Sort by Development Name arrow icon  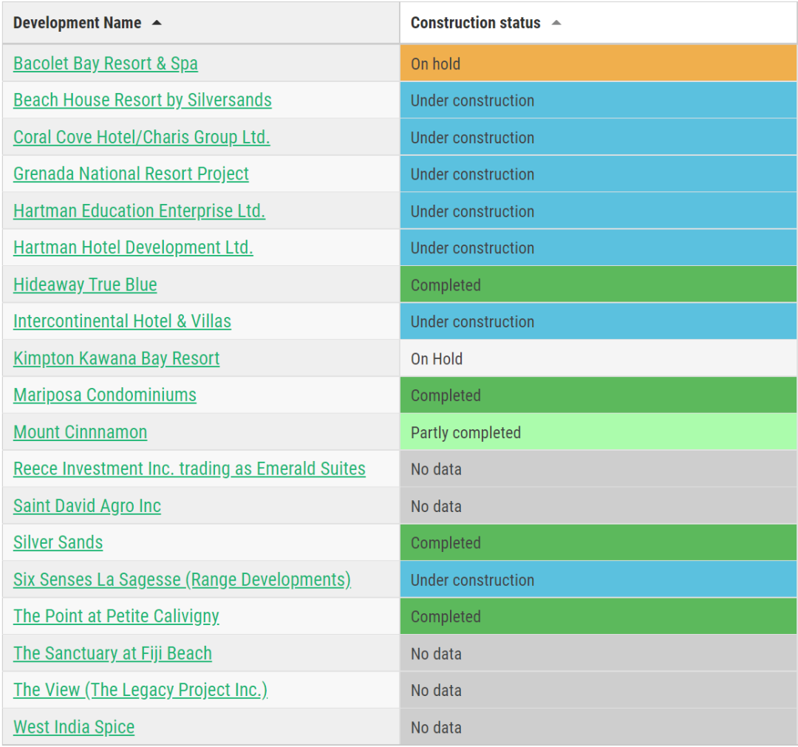pos(157,23)
